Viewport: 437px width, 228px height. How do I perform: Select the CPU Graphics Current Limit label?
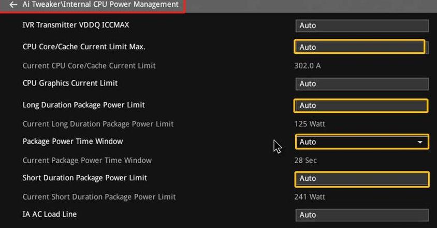pos(70,83)
